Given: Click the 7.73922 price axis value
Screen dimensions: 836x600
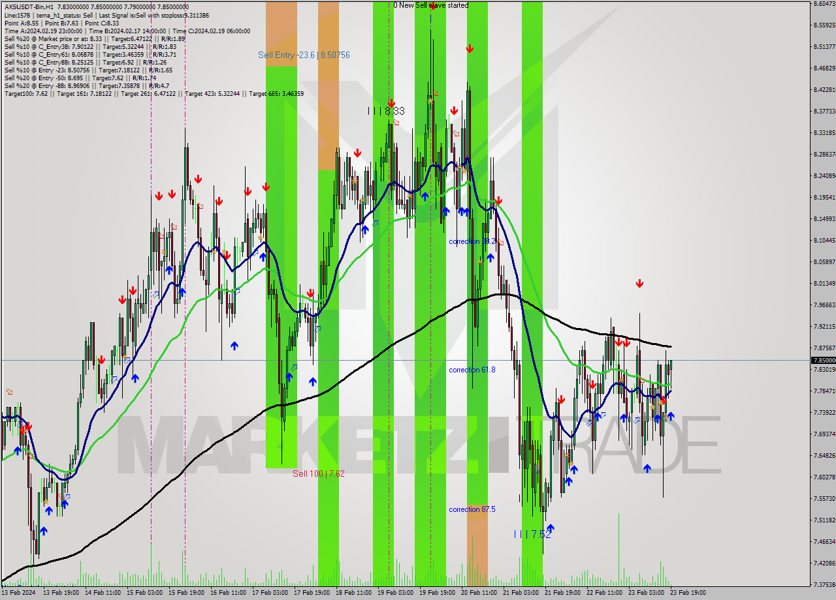Looking at the screenshot, I should coord(824,412).
